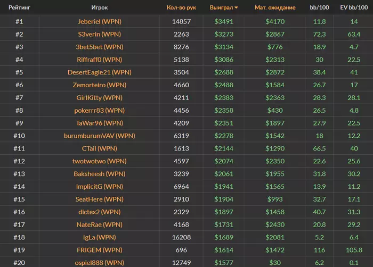Sort by EV bb/100 column header
373x267 pixels.
click(354, 8)
